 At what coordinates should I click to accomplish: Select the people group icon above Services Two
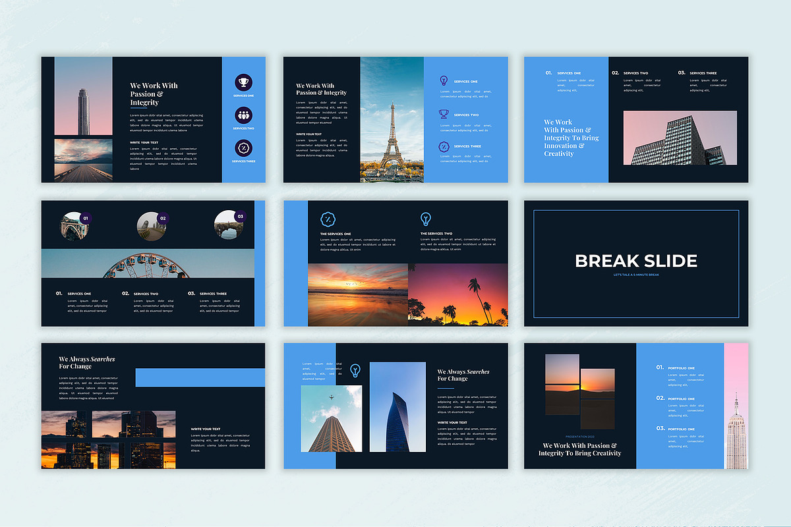coord(243,115)
